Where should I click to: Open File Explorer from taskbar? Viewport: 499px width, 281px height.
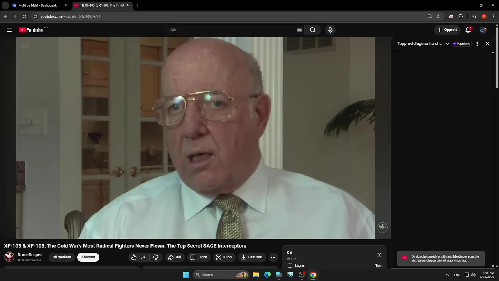(256, 275)
